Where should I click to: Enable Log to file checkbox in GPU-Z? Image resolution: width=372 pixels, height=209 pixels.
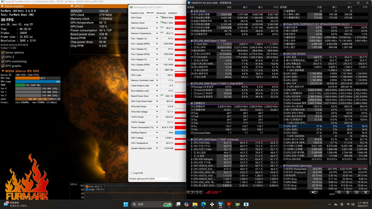click(132, 173)
